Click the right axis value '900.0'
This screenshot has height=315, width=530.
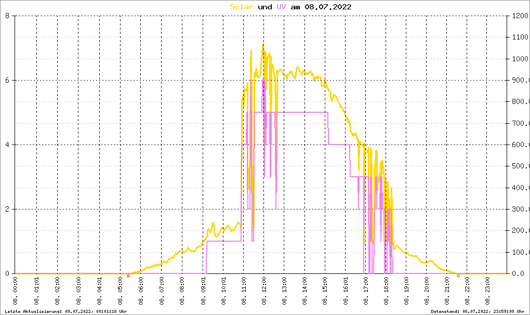tap(520, 80)
